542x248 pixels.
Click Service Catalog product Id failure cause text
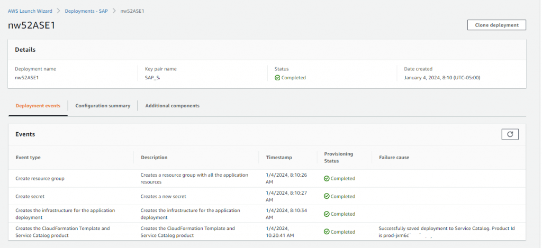[x=447, y=232]
